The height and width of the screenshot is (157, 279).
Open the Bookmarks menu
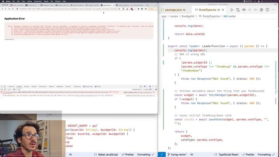click(x=38, y=1)
